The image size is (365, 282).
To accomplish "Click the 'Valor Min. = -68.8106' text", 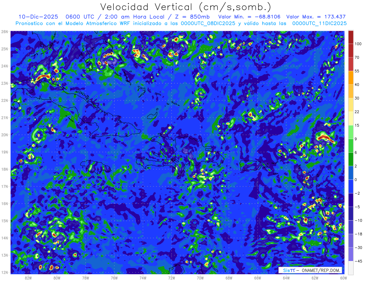I will [249, 17].
